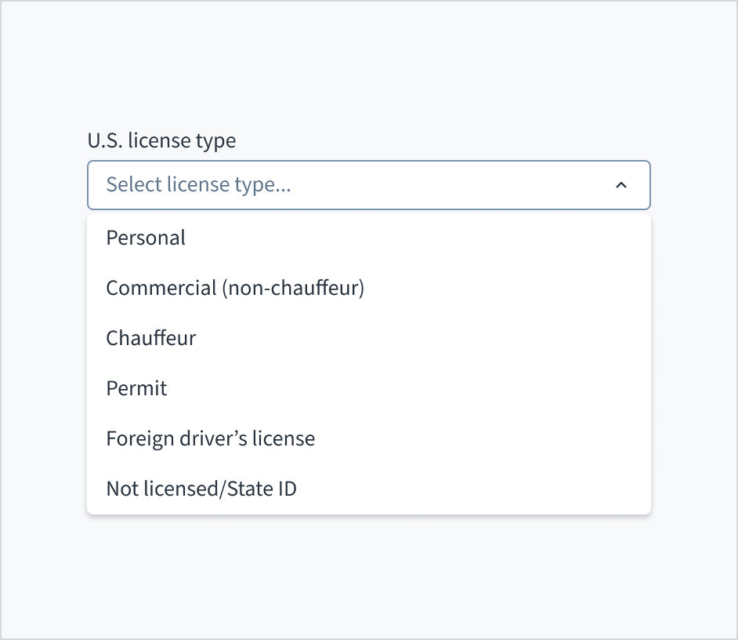Screen dimensions: 738x640
Task: Click the U.S. license type combo box
Action: pos(368,185)
